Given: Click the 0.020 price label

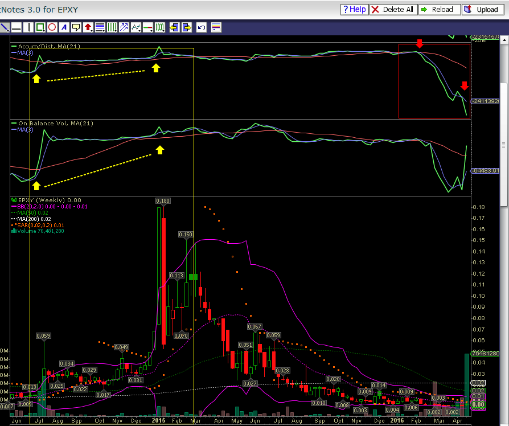Looking at the screenshot, I should [334, 379].
